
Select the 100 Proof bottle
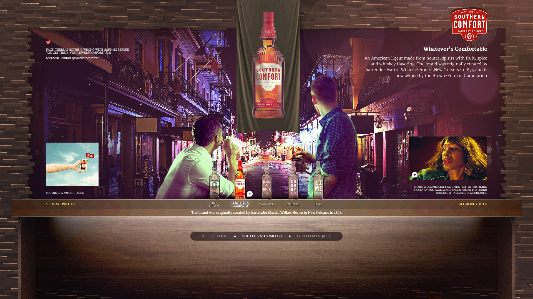214,180
